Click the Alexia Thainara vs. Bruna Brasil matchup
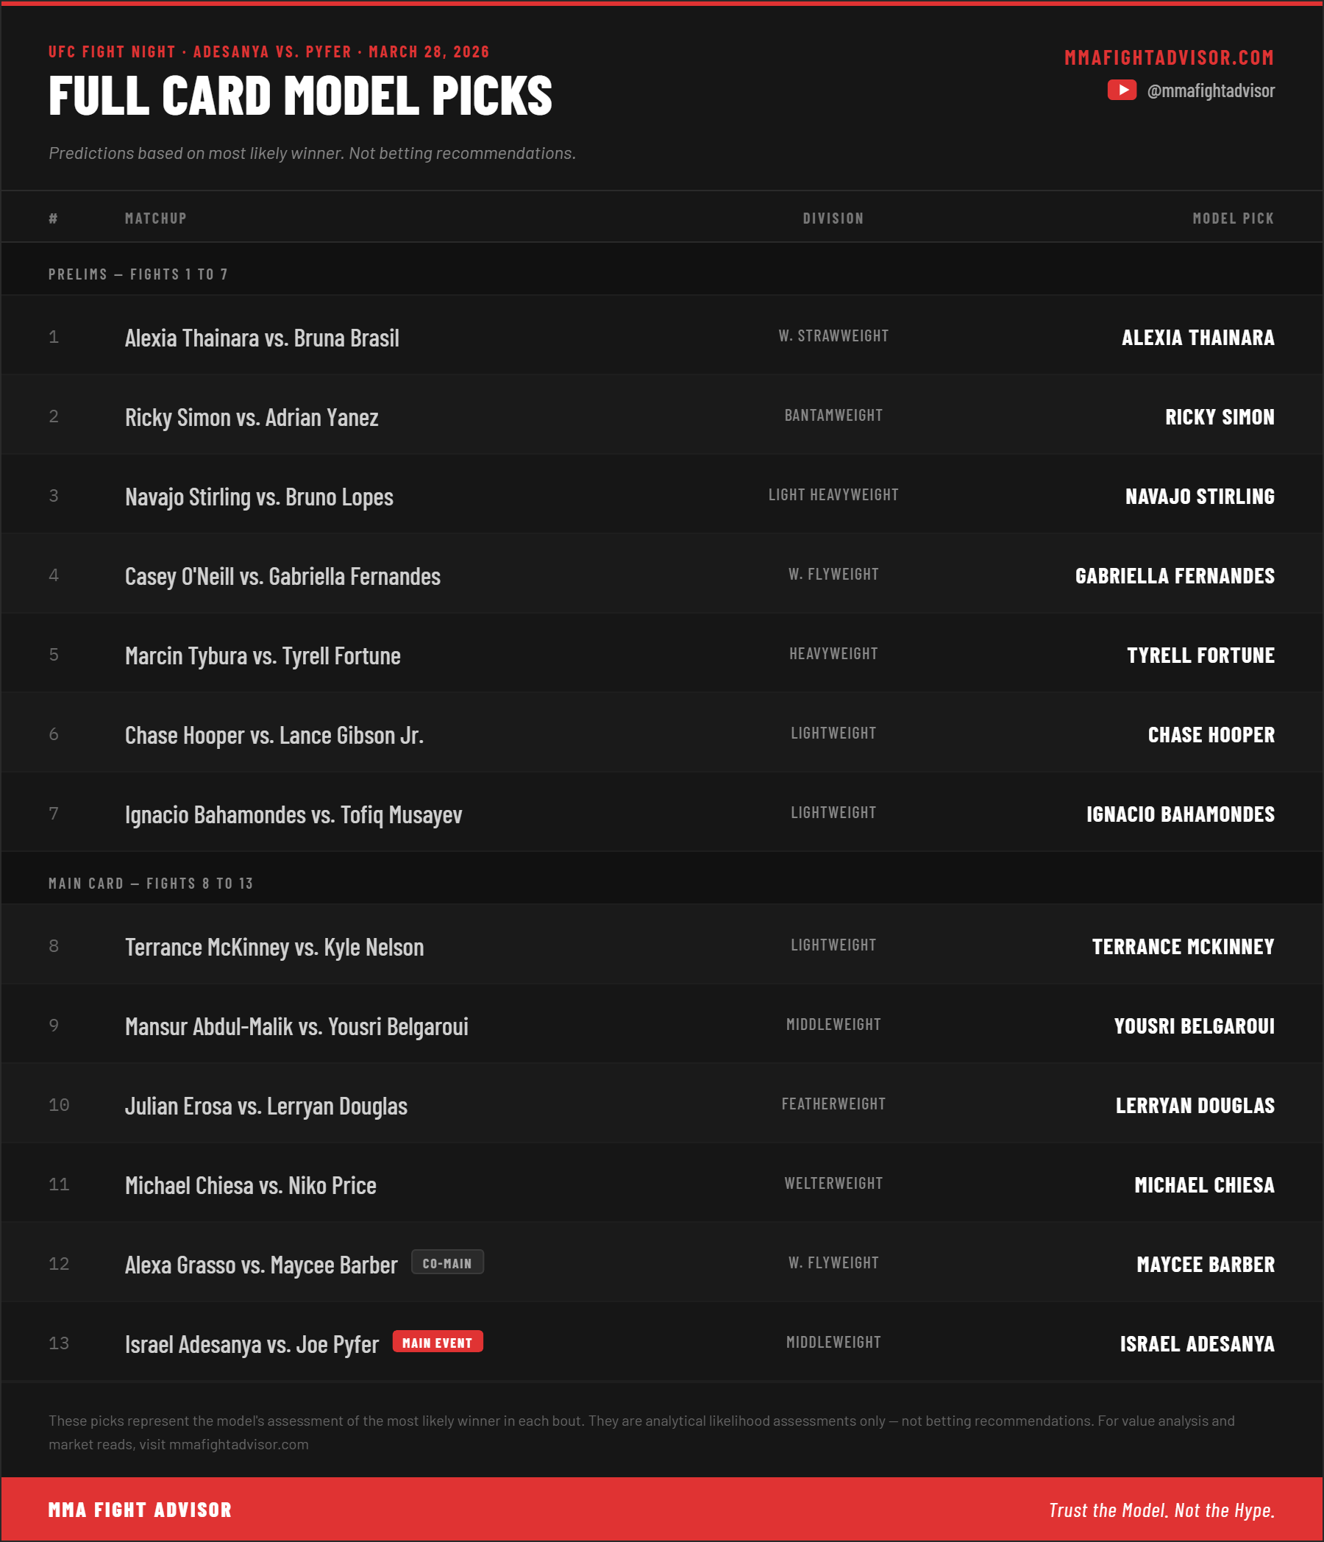Screen dimensions: 1324x1542 click(262, 338)
